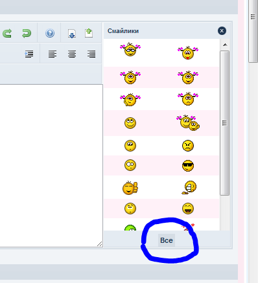
Task: Insert the pigtail girl smiley with tongue out
Action: pyautogui.click(x=188, y=52)
